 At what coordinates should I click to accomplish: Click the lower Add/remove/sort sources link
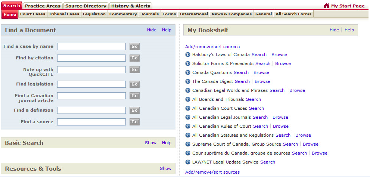pyautogui.click(x=212, y=172)
